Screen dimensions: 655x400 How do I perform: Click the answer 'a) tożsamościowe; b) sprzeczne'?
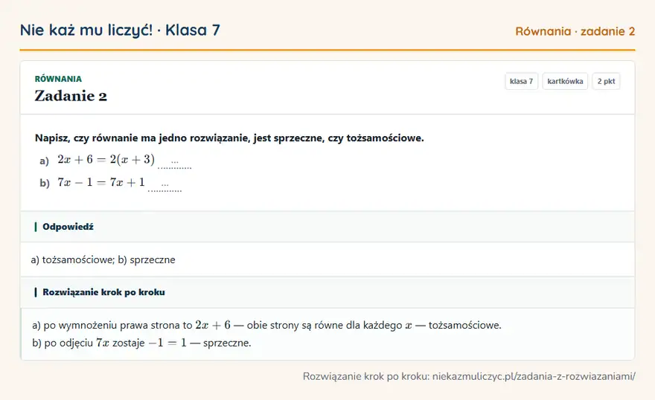[103, 260]
